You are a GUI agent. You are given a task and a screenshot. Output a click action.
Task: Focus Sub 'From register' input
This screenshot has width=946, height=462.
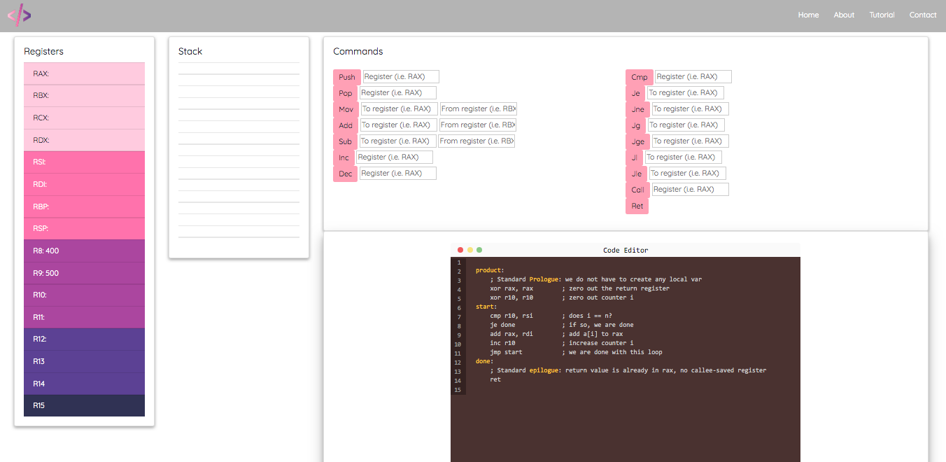click(477, 141)
